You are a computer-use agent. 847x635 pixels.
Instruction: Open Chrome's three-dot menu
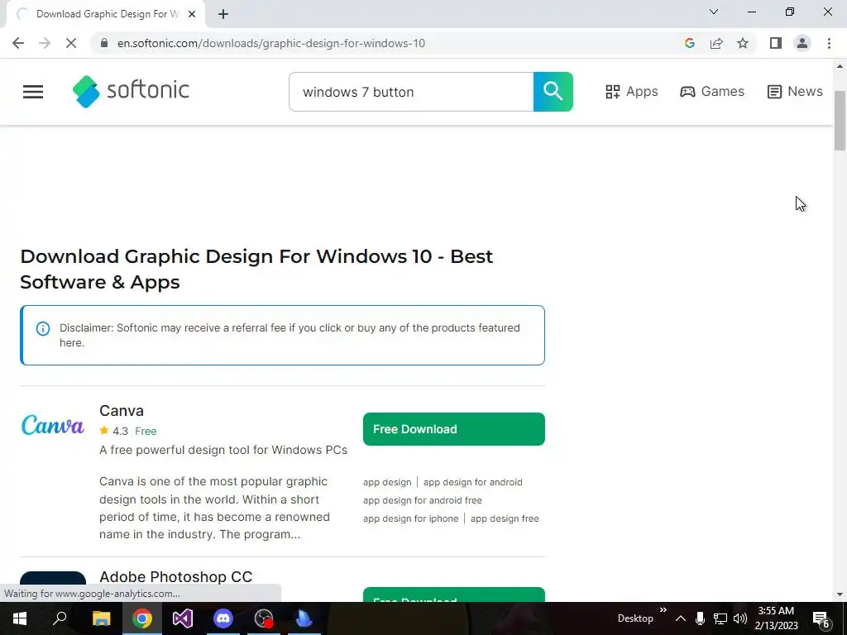click(x=829, y=43)
